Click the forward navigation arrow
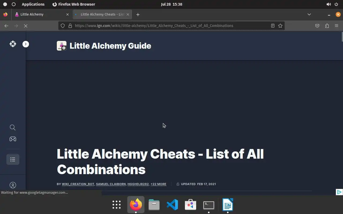The width and height of the screenshot is (343, 214). 16,26
